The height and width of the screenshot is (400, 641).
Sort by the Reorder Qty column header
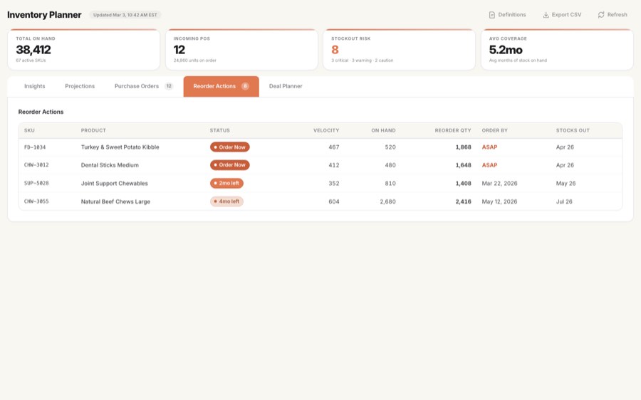(453, 130)
